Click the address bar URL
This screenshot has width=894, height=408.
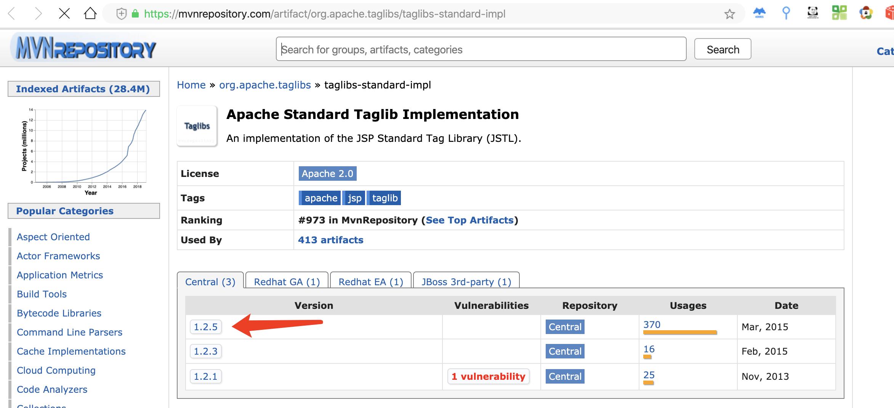click(325, 14)
